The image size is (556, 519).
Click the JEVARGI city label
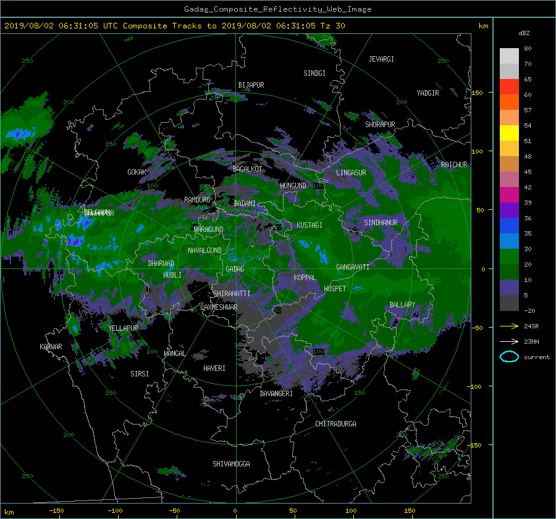point(381,59)
